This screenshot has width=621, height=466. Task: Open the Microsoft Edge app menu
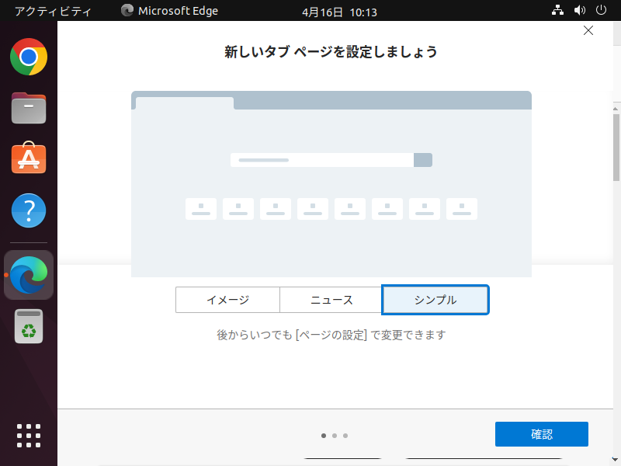click(x=169, y=11)
